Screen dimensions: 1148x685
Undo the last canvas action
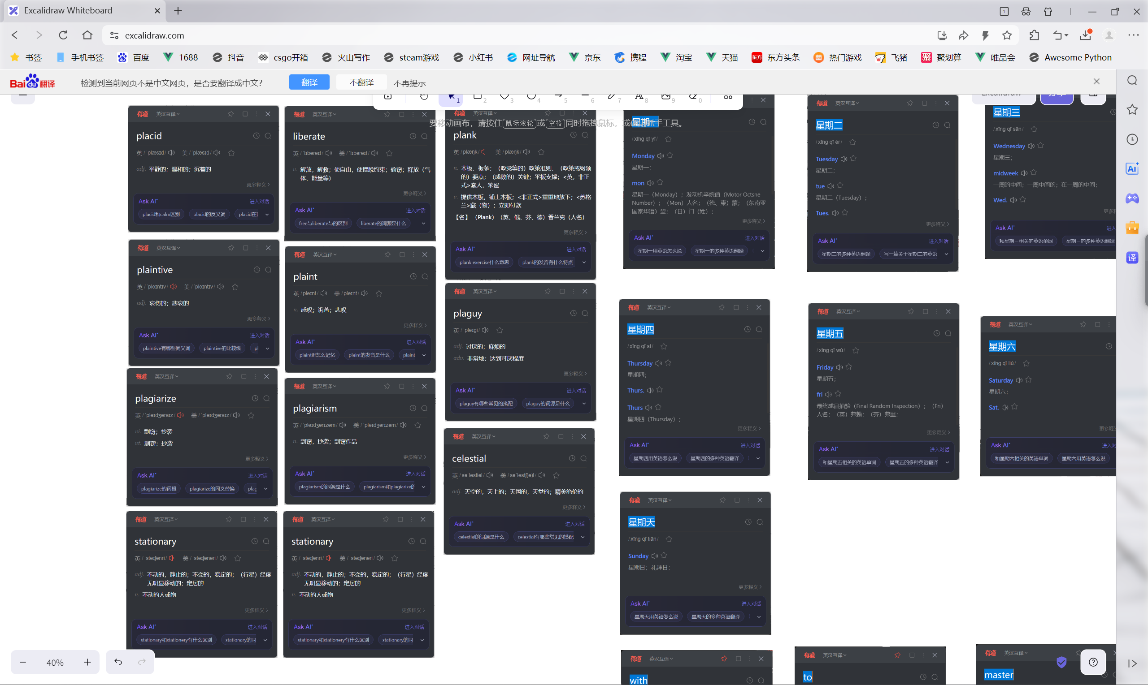point(118,662)
